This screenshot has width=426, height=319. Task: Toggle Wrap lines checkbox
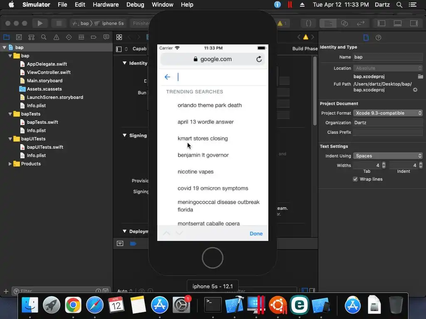(x=355, y=179)
